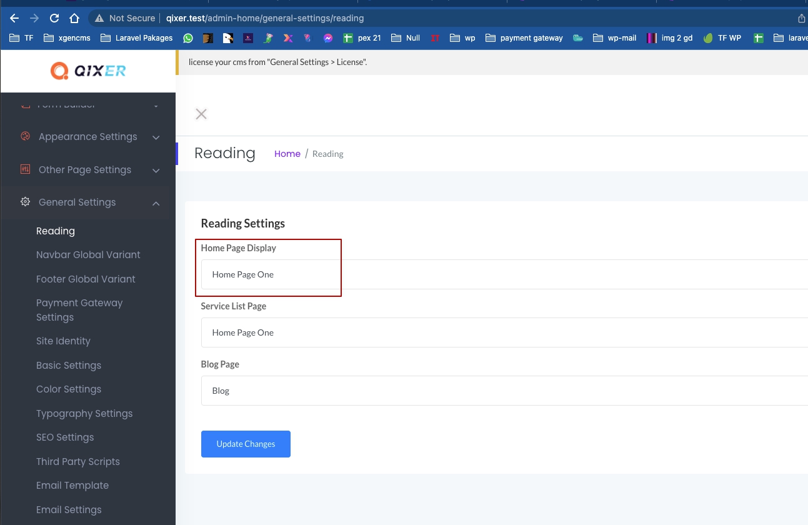Collapse the General Settings menu
Viewport: 808px width, 525px height.
point(156,203)
